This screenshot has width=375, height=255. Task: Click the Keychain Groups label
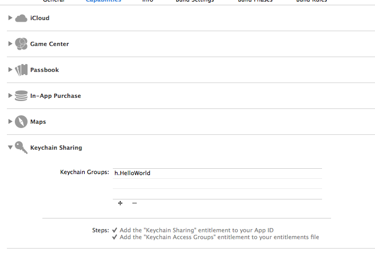tap(84, 172)
